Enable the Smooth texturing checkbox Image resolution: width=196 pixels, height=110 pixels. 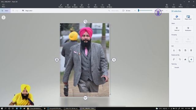pos(173,68)
